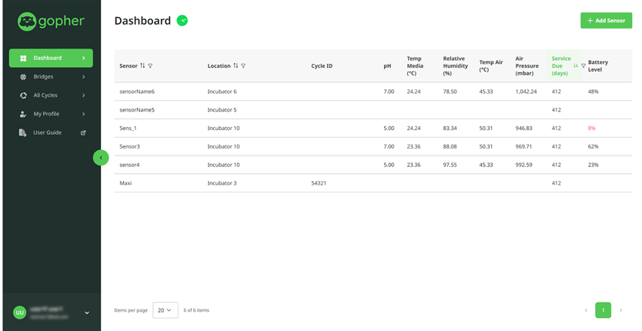
Task: Click the user avatar badge at bottom left
Action: 19,313
